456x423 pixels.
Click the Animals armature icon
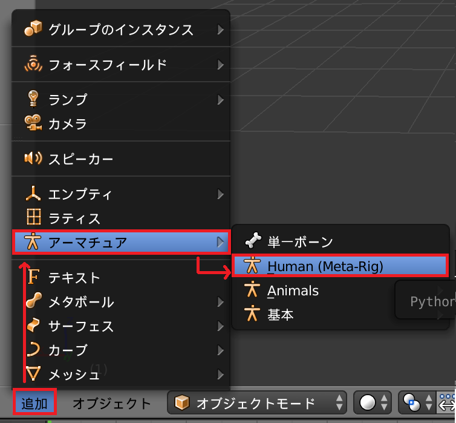pyautogui.click(x=252, y=289)
